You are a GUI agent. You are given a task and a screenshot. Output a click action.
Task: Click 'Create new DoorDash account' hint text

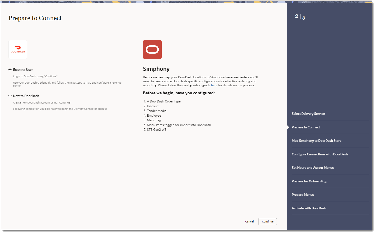(42, 103)
